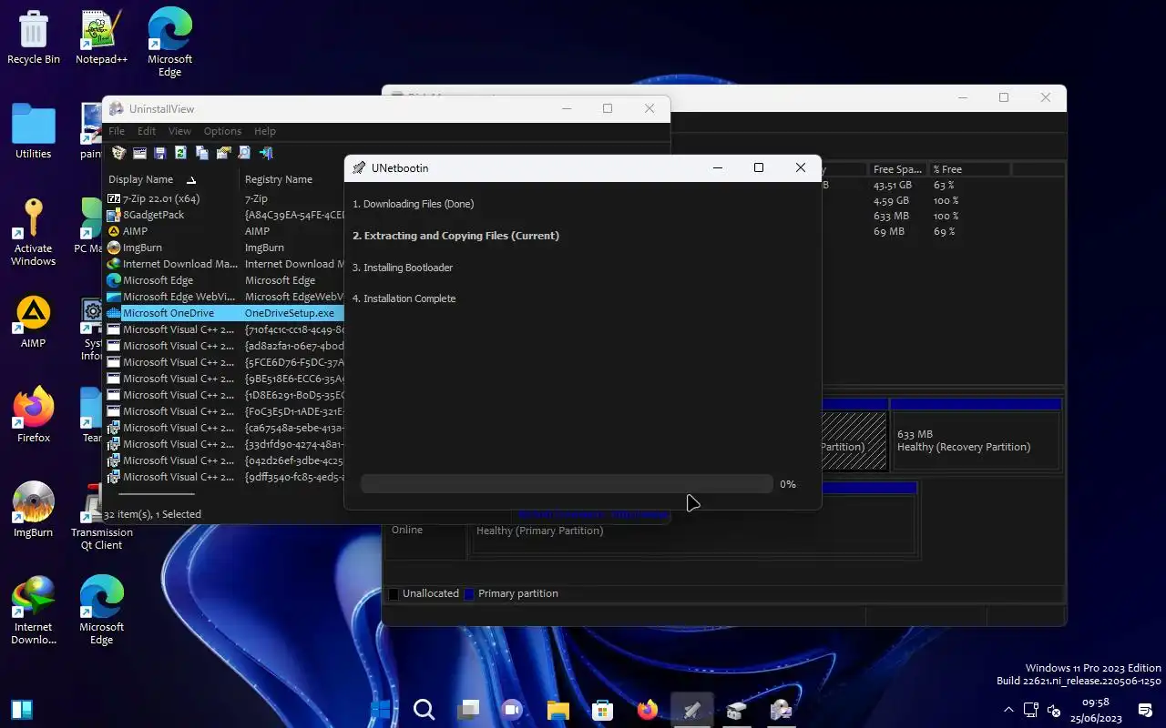Click the '32 item(s), 1 Selected' status text
1166x728 pixels.
(152, 514)
